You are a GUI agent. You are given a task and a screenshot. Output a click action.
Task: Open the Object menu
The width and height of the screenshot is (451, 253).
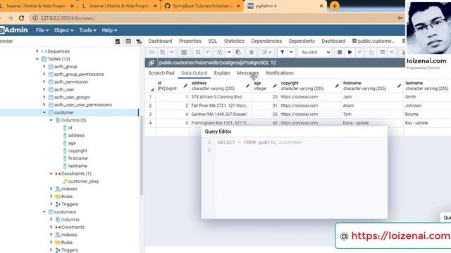point(64,30)
